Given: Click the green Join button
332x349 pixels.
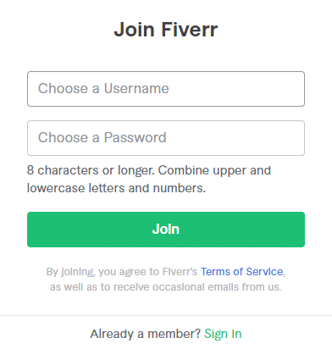Looking at the screenshot, I should [x=166, y=230].
